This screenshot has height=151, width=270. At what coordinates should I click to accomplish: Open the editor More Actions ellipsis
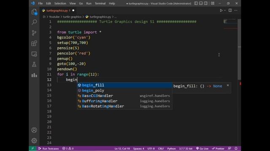point(236,10)
